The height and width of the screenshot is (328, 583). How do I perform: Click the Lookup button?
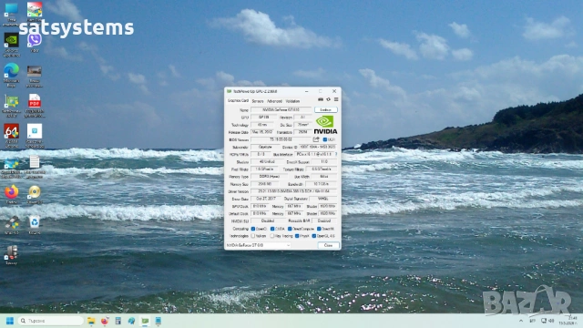pyautogui.click(x=326, y=109)
